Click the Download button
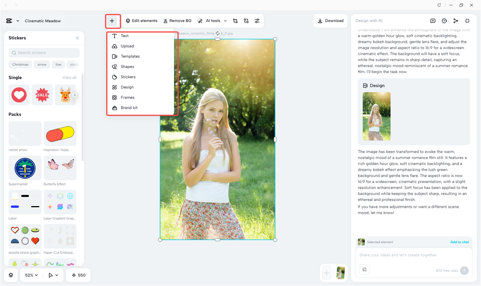The image size is (481, 286). pos(330,21)
